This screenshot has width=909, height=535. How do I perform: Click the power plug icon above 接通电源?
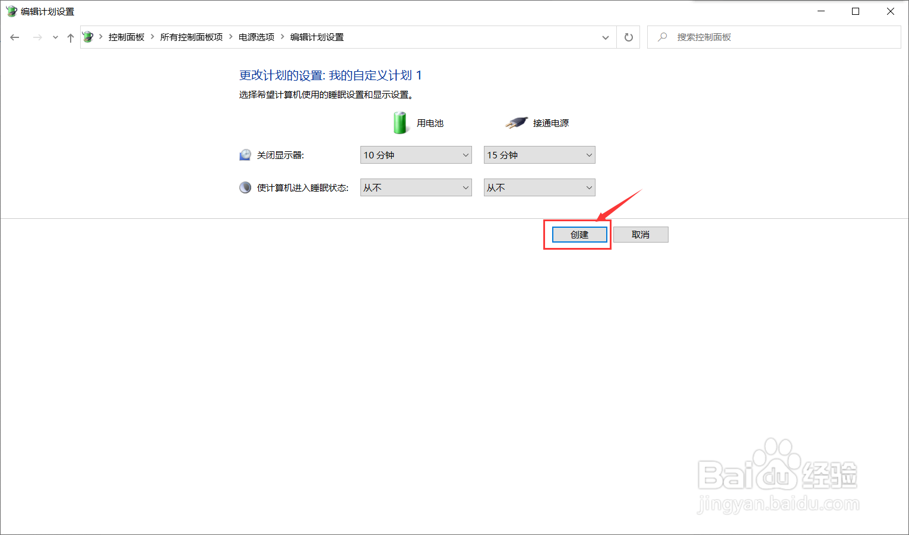click(516, 122)
